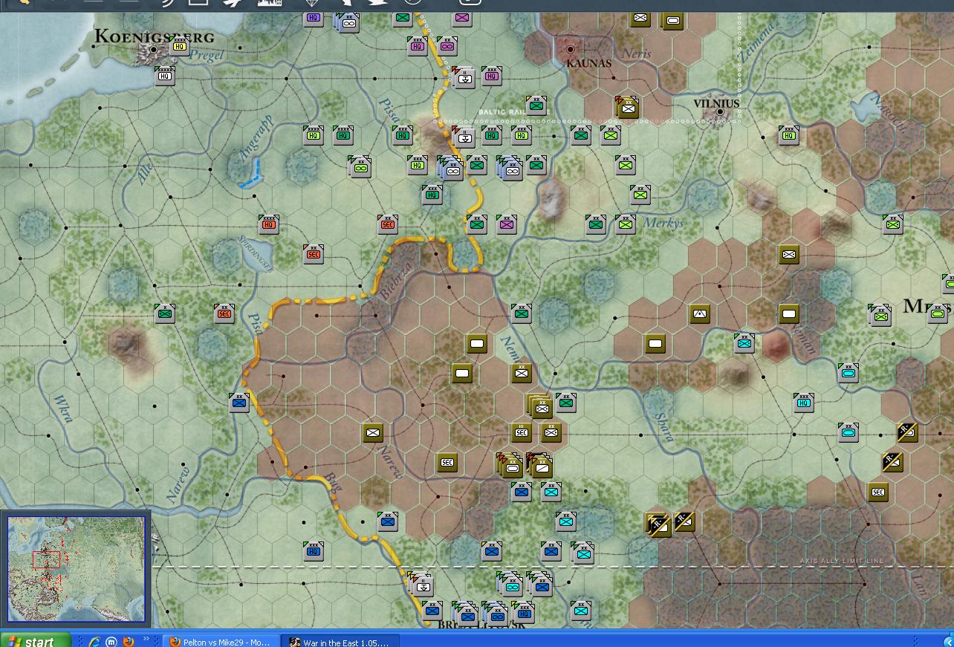Screen dimensions: 954x647
Task: Click the 'Pregel' river label
Action: (207, 54)
